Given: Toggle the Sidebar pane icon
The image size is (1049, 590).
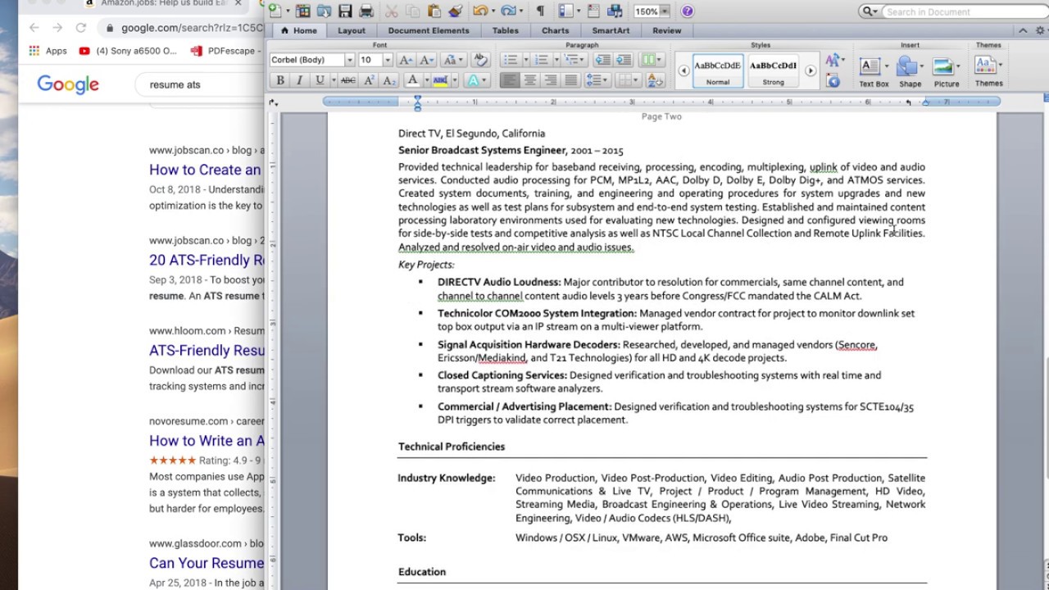Looking at the screenshot, I should tap(565, 11).
